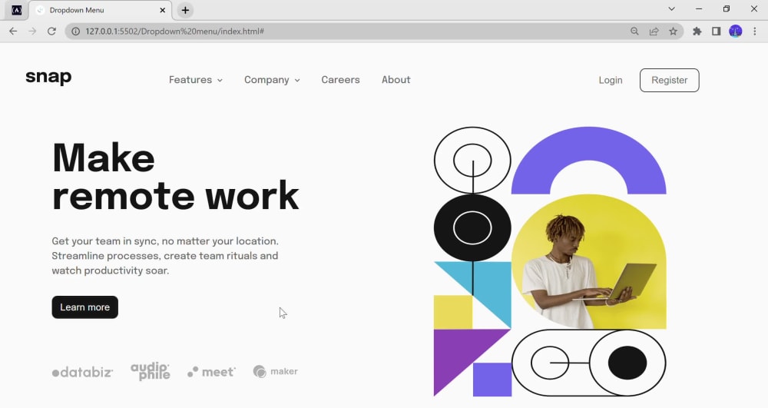This screenshot has height=408, width=768.
Task: Expand the Features dropdown menu
Action: pyautogui.click(x=195, y=80)
